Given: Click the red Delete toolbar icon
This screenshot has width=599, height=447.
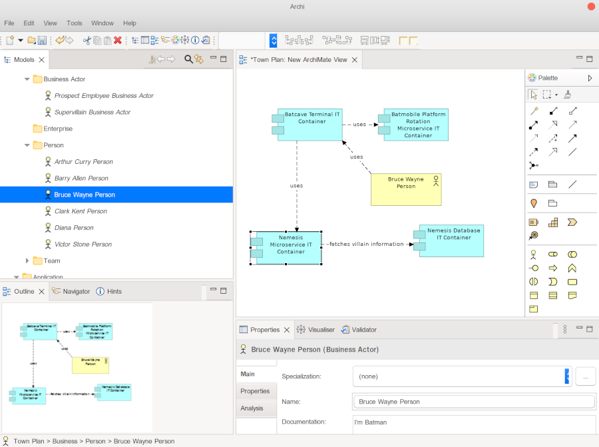Looking at the screenshot, I should (x=118, y=40).
